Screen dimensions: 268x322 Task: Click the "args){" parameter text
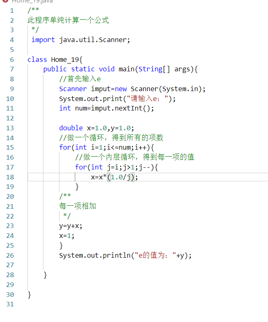coord(186,69)
